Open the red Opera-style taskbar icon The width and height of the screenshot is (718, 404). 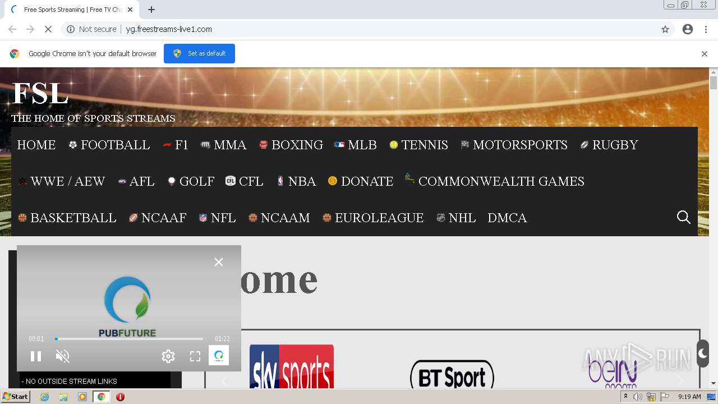pyautogui.click(x=120, y=397)
